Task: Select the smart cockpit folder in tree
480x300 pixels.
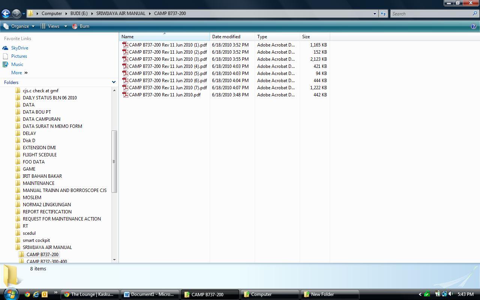Action: pos(36,240)
